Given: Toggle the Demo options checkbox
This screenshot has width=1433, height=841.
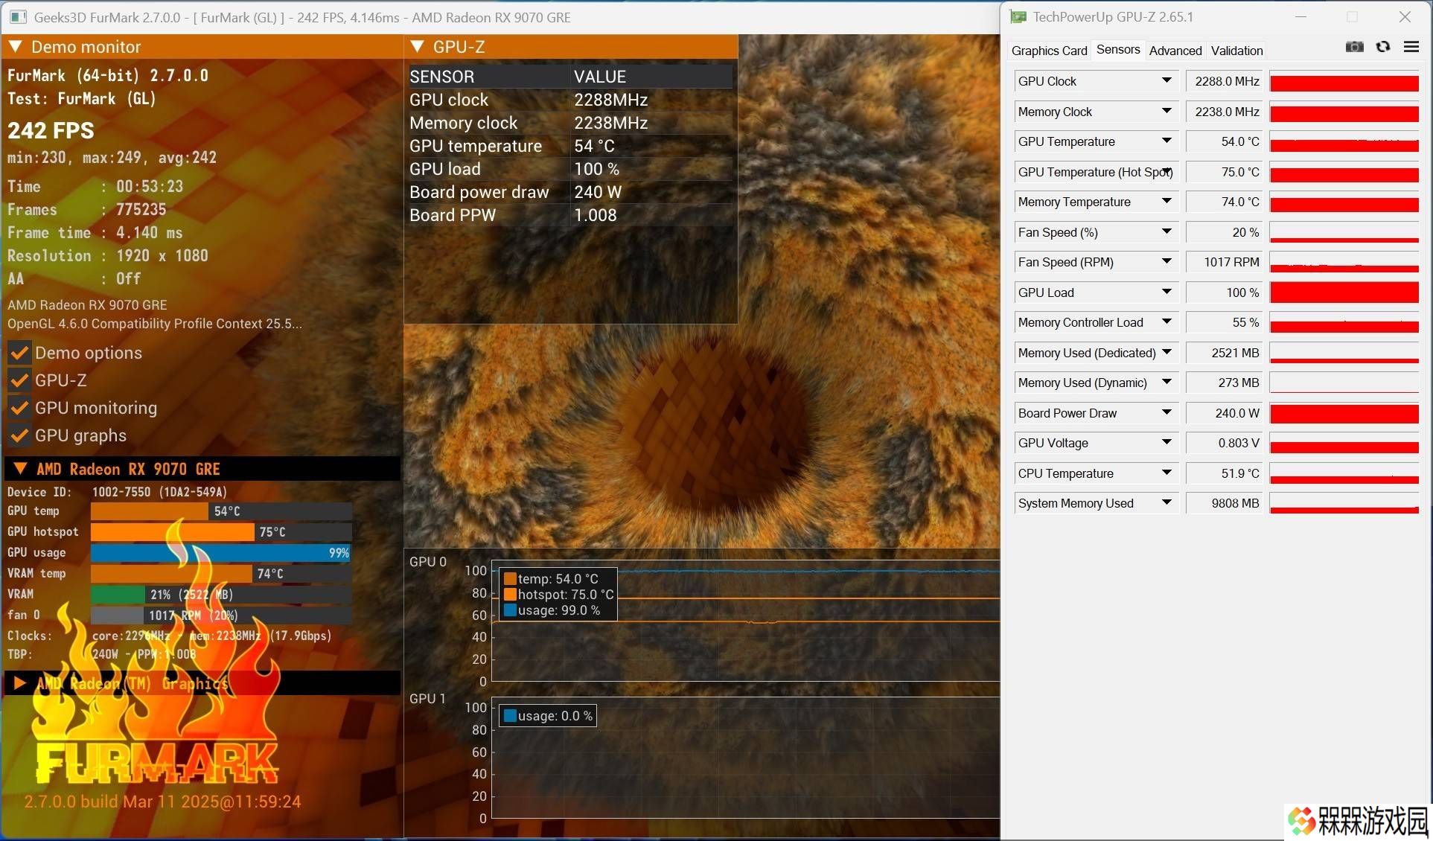Looking at the screenshot, I should [x=19, y=353].
